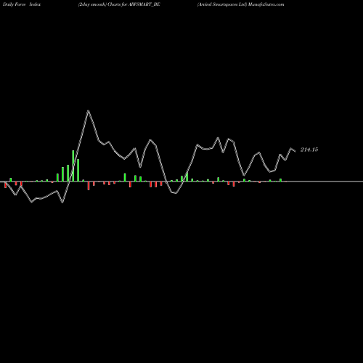The width and height of the screenshot is (363, 363).
Task: Click the '(2day smooth) Charts for ARVSMART_BE' label
Action: [119, 4]
